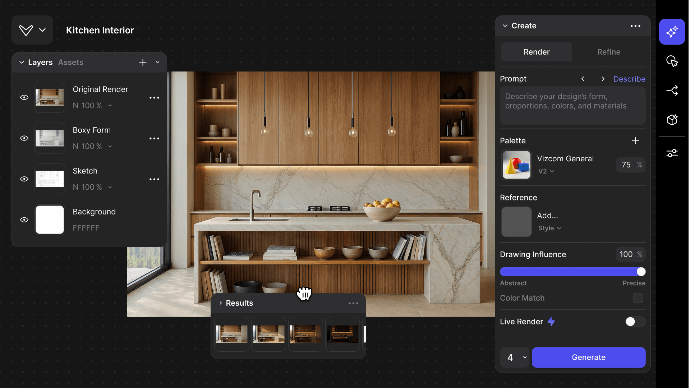Switch to the Refine tab
690x388 pixels.
tap(608, 52)
